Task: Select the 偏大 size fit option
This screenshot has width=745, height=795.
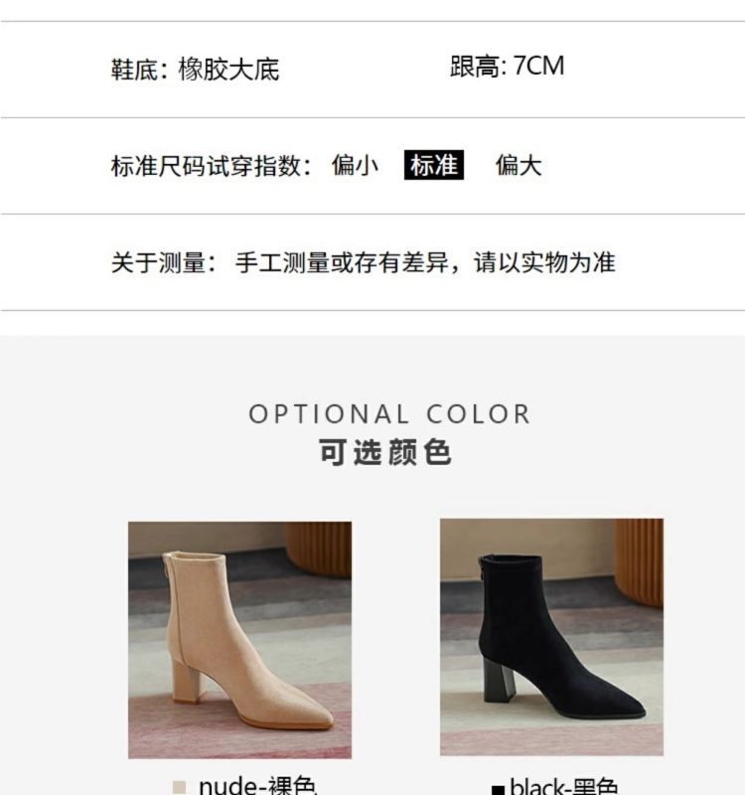Action: pyautogui.click(x=519, y=165)
